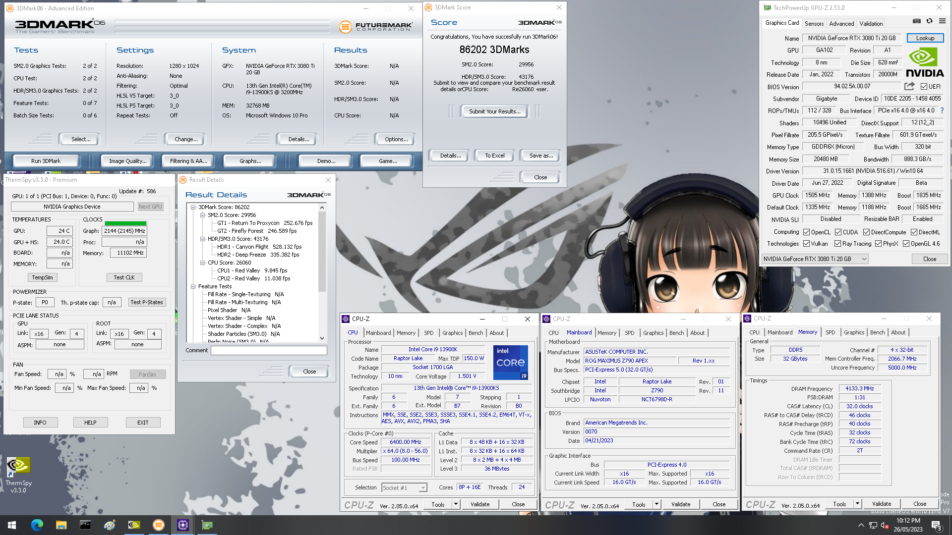
Task: Toggle the CUDA checkbox
Action: 838,232
